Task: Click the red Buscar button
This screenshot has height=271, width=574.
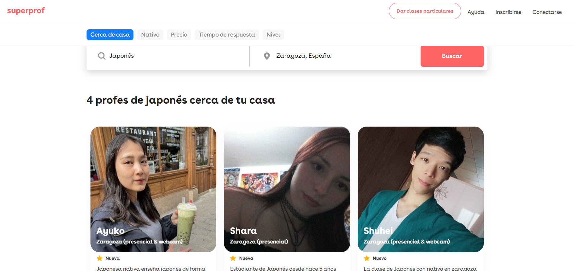Action: pyautogui.click(x=452, y=56)
